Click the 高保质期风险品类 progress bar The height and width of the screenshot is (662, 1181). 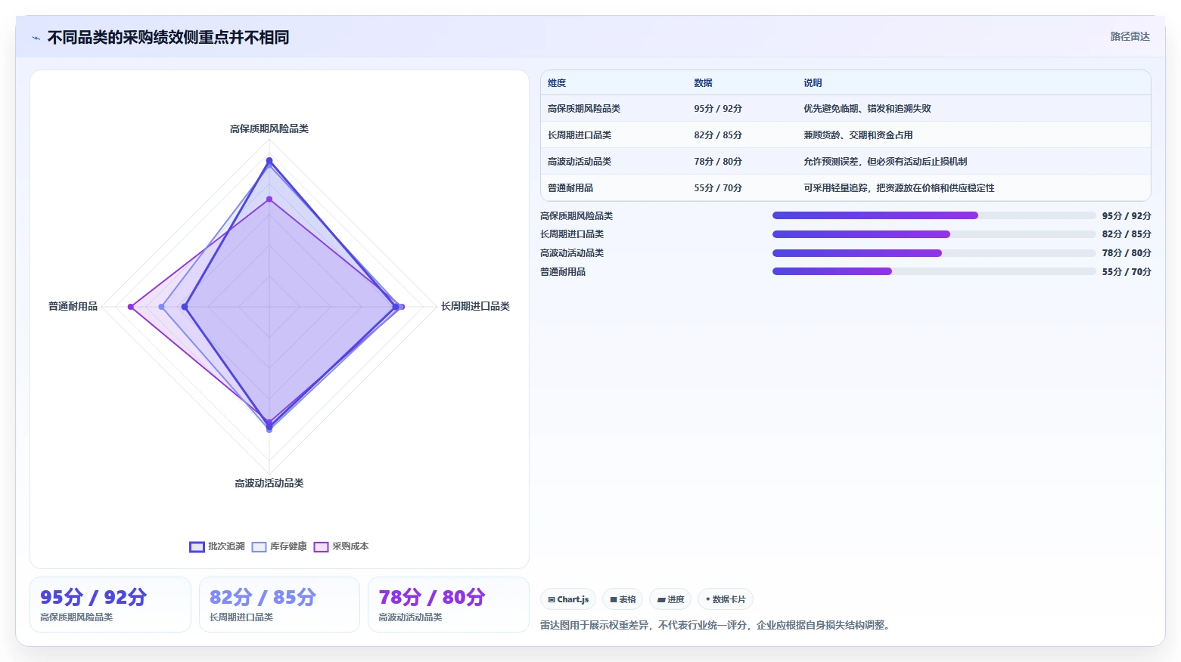click(934, 215)
